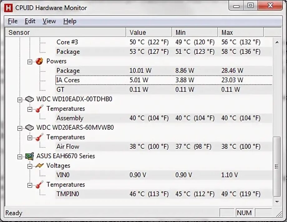Screen dimensions: 287x222
Task: Click the window resize grip
Action: click(279, 214)
